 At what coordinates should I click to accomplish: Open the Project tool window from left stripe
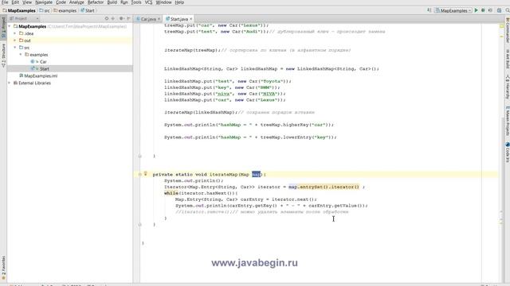click(x=3, y=28)
